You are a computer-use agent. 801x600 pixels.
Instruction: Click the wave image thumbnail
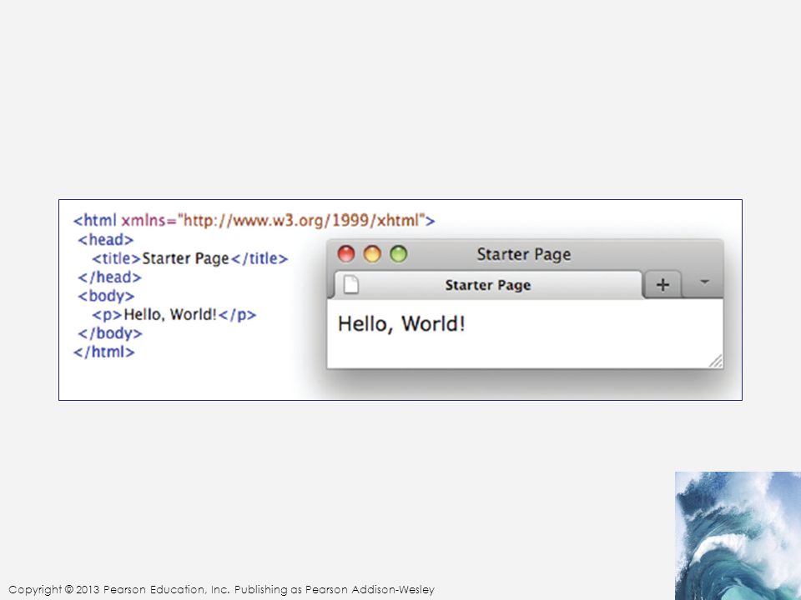tap(738, 536)
